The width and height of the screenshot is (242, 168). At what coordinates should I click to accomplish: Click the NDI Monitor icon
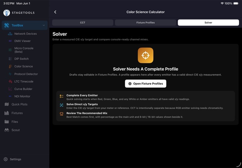tap(10, 96)
